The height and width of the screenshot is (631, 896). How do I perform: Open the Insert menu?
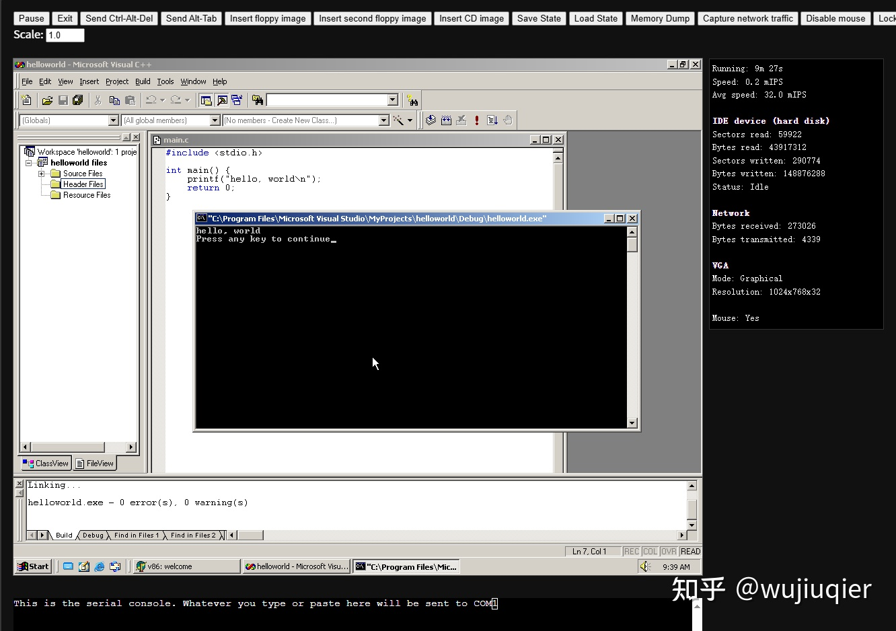point(89,81)
